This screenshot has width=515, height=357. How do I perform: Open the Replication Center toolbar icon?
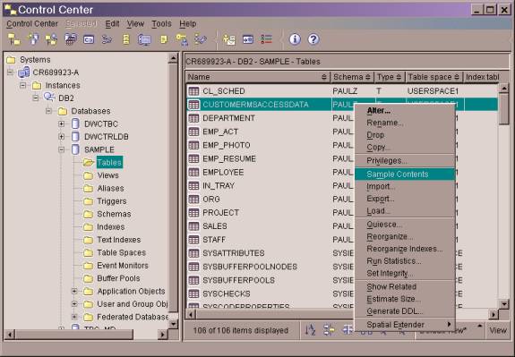tap(33, 39)
